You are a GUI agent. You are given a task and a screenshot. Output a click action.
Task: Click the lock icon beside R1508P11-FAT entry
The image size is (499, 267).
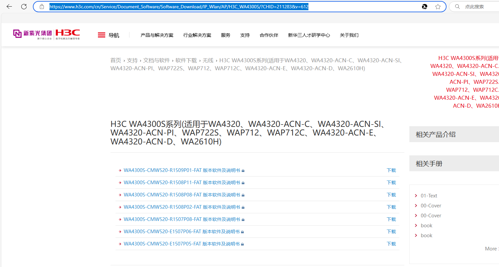[243, 183]
